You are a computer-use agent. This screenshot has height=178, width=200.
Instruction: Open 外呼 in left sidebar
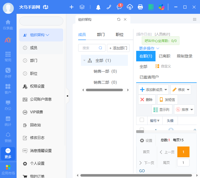click(x=8, y=73)
